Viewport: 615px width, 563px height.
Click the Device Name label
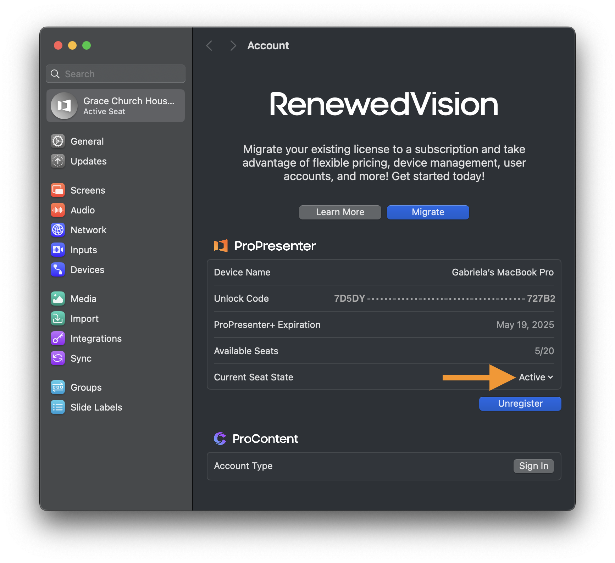click(x=242, y=272)
